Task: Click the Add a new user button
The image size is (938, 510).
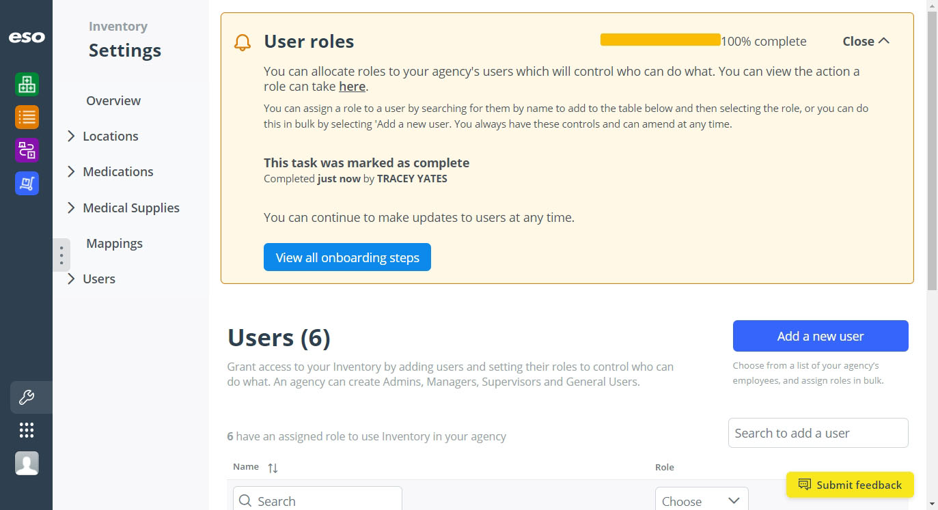Action: pos(820,336)
